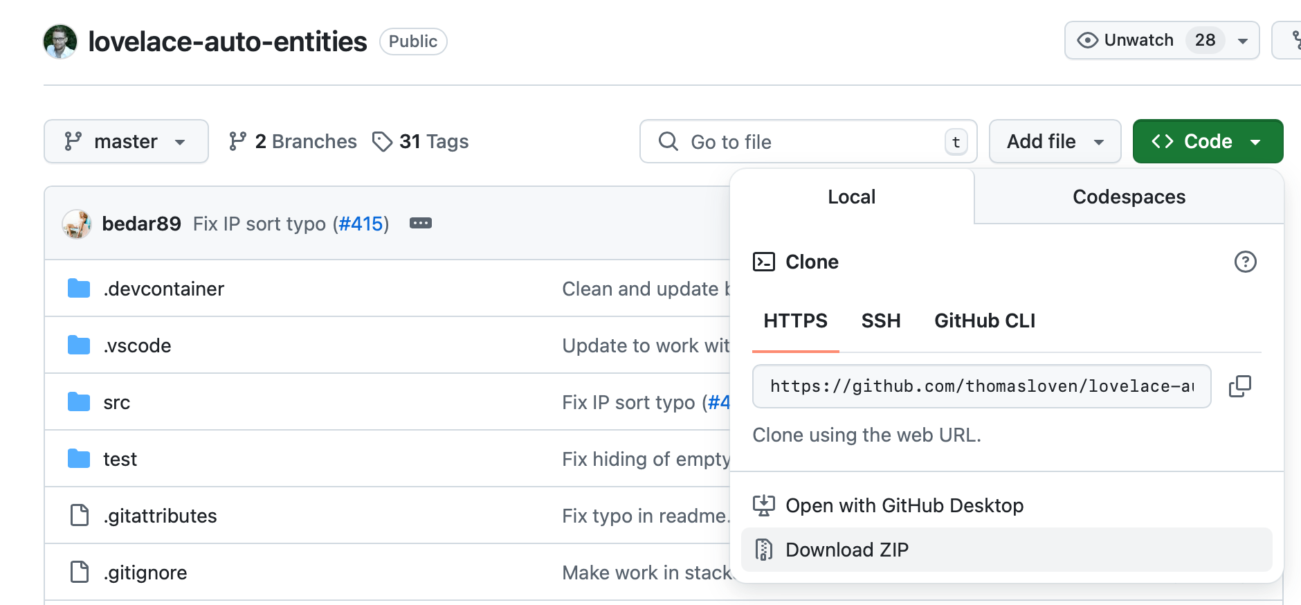Open the master branch dropdown
The image size is (1301, 605).
126,141
